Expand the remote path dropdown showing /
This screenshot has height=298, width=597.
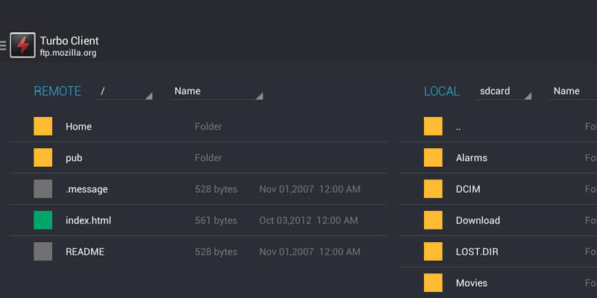click(125, 91)
